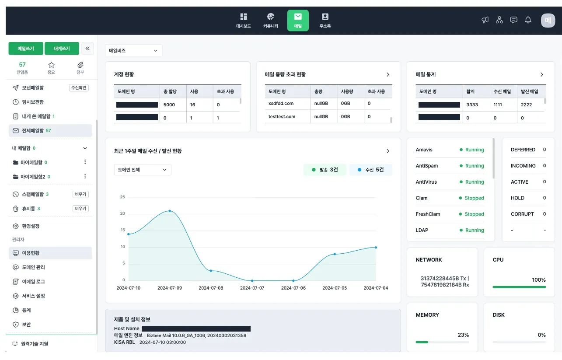Empty the spam mailbox with 비우기

point(81,194)
